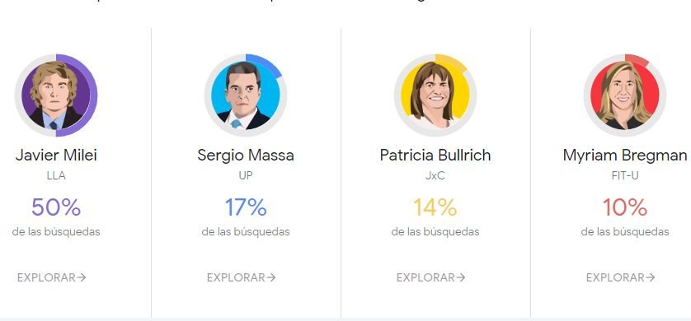Open EXPLORAR link under Patricia Bullrich
The image size is (691, 321).
(430, 277)
